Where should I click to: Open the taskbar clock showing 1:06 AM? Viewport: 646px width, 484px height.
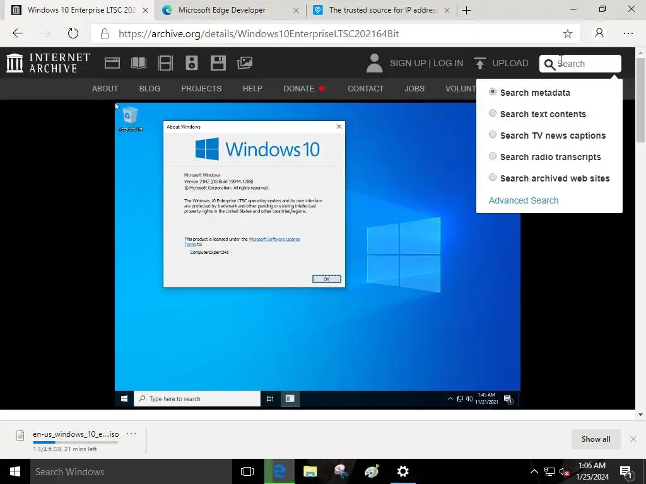[592, 471]
